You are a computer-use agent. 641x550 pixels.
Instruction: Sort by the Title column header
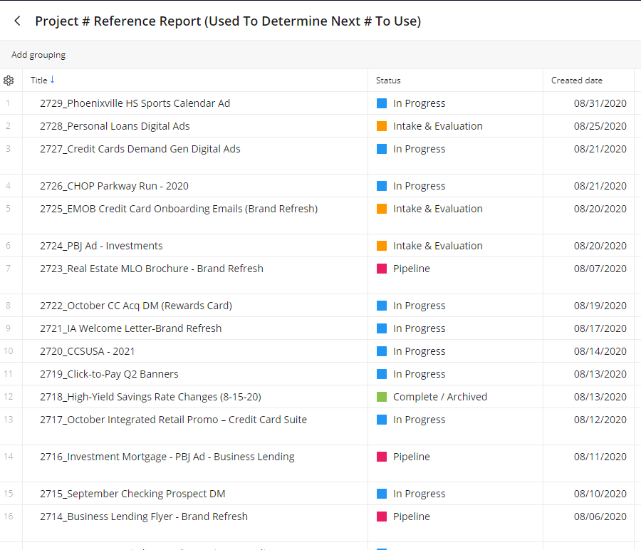pos(38,81)
